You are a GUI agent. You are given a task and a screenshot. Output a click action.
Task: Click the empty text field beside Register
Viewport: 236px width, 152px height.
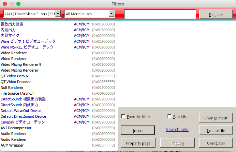pos(160,14)
